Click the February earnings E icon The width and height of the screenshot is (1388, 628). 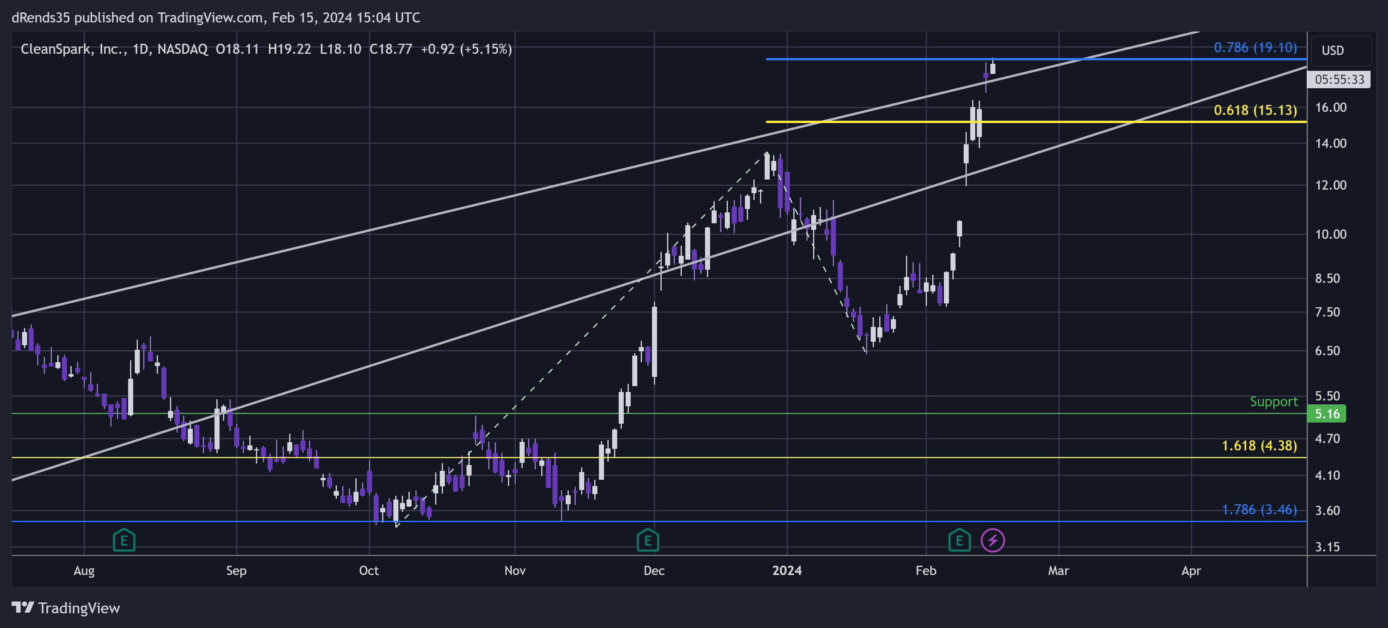tap(959, 540)
